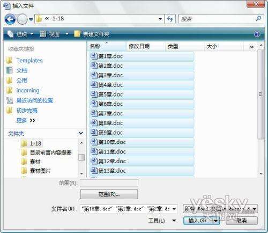Sort by the 类型 column header
The height and width of the screenshot is (233, 268).
coord(184,46)
